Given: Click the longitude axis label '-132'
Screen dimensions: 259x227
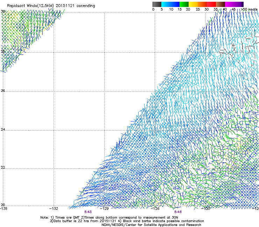Looking at the screenshot, I should tap(54, 208).
